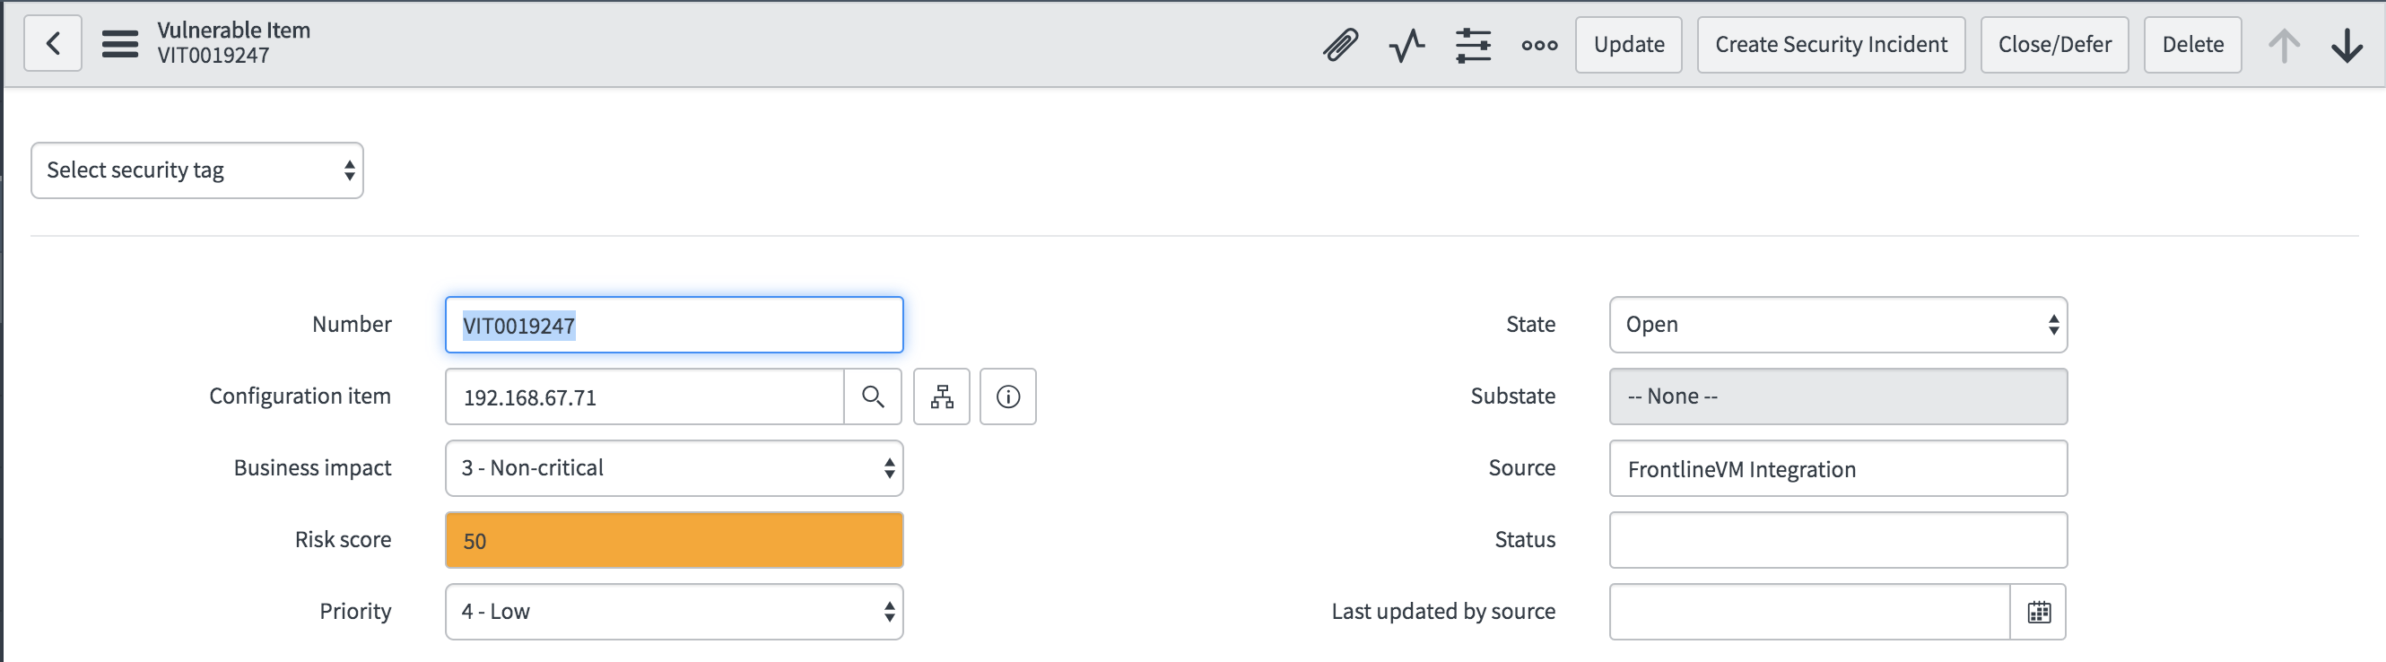This screenshot has width=2386, height=662.
Task: Click the Update button
Action: coord(1628,45)
